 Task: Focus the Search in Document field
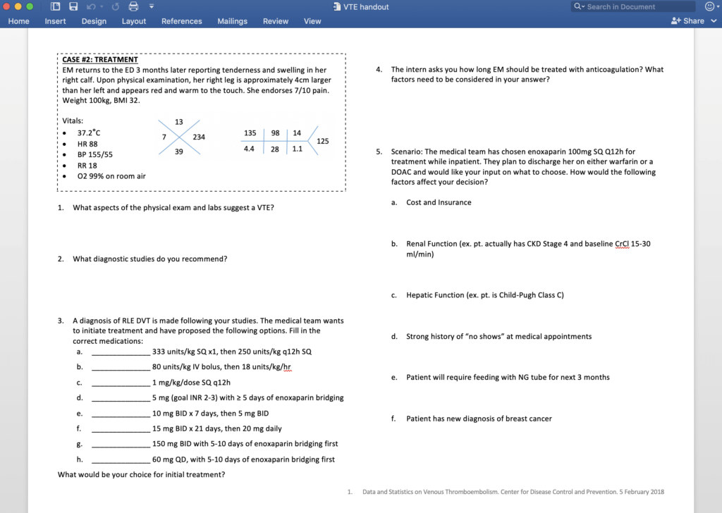point(633,6)
